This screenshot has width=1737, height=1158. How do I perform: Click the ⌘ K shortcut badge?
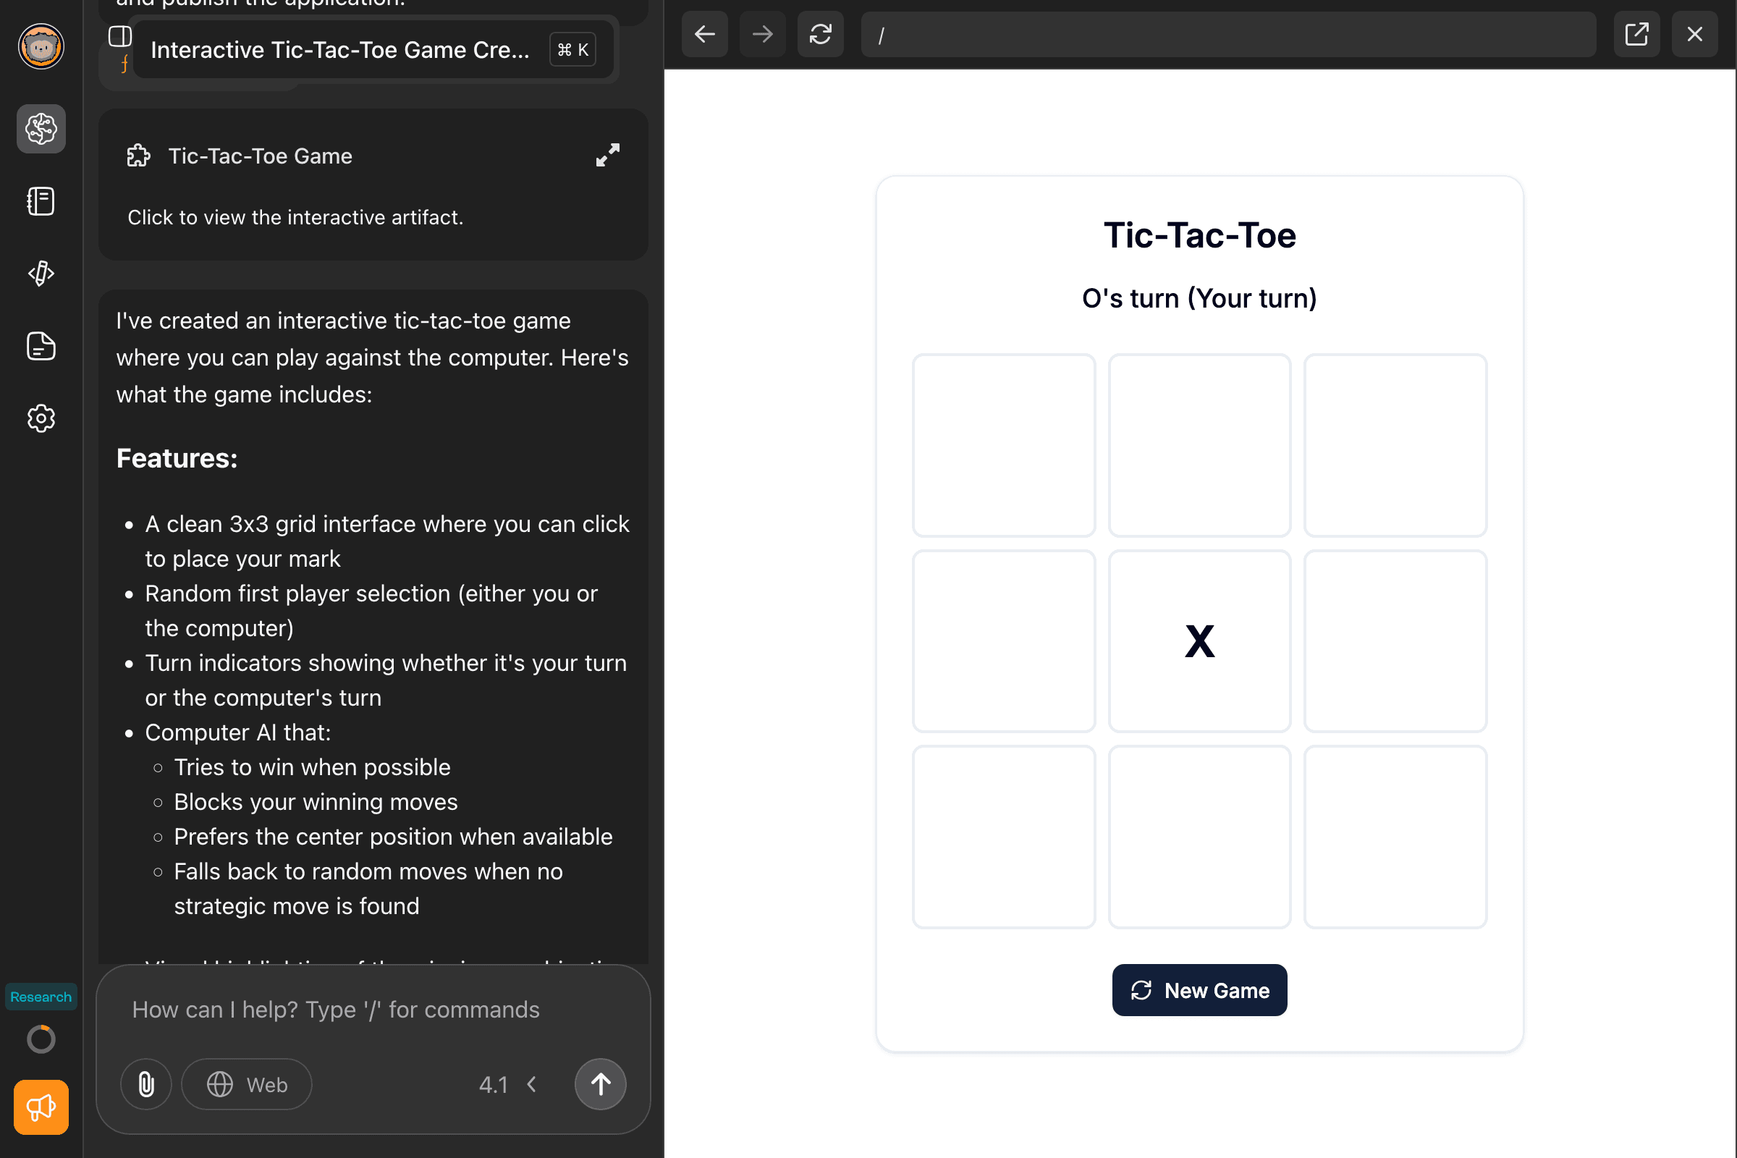click(x=573, y=49)
